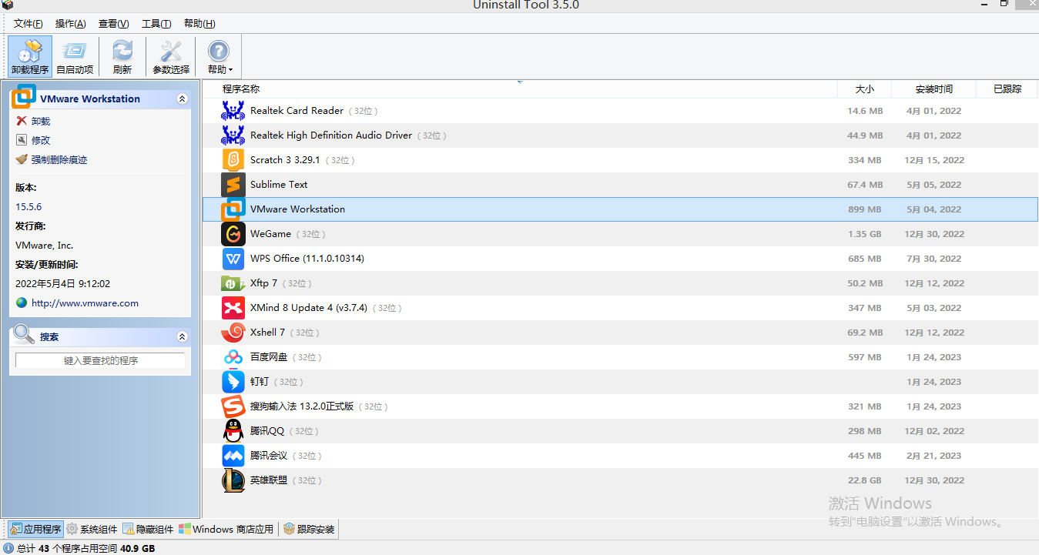Open the 帮助(H) menu in menu bar
The image size is (1039, 555).
click(x=199, y=24)
